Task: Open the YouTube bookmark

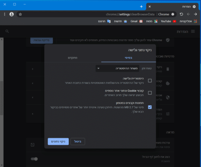Action: pyautogui.click(x=168, y=21)
